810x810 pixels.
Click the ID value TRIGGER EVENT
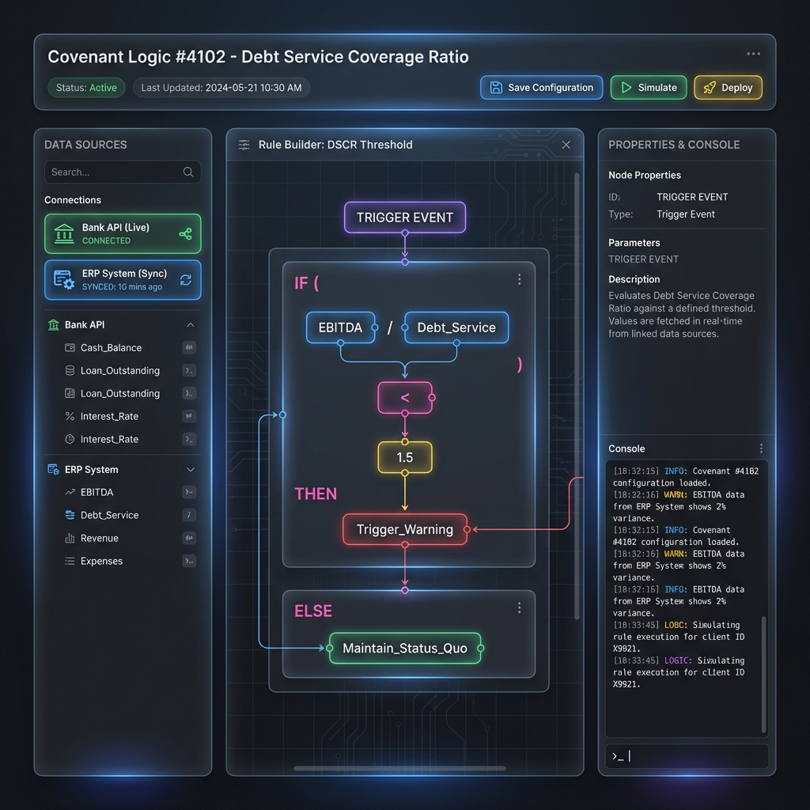coord(692,197)
